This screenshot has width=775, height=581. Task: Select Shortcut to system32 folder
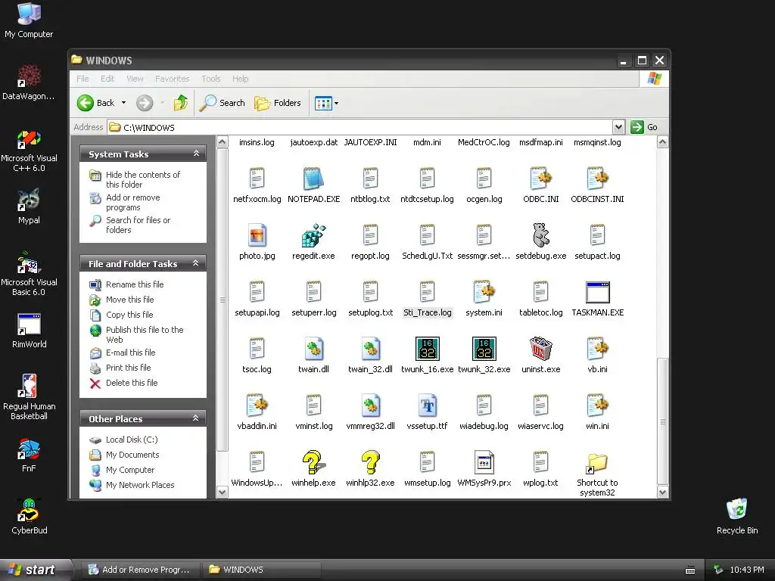[597, 464]
